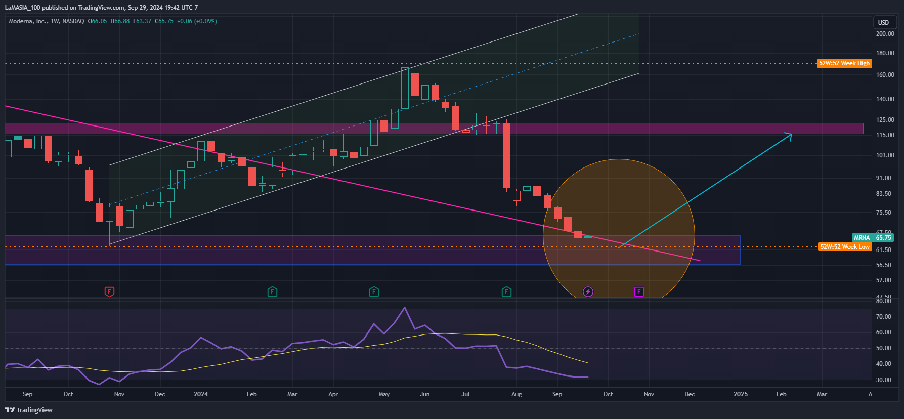Click the purple lightning event icon

click(588, 291)
